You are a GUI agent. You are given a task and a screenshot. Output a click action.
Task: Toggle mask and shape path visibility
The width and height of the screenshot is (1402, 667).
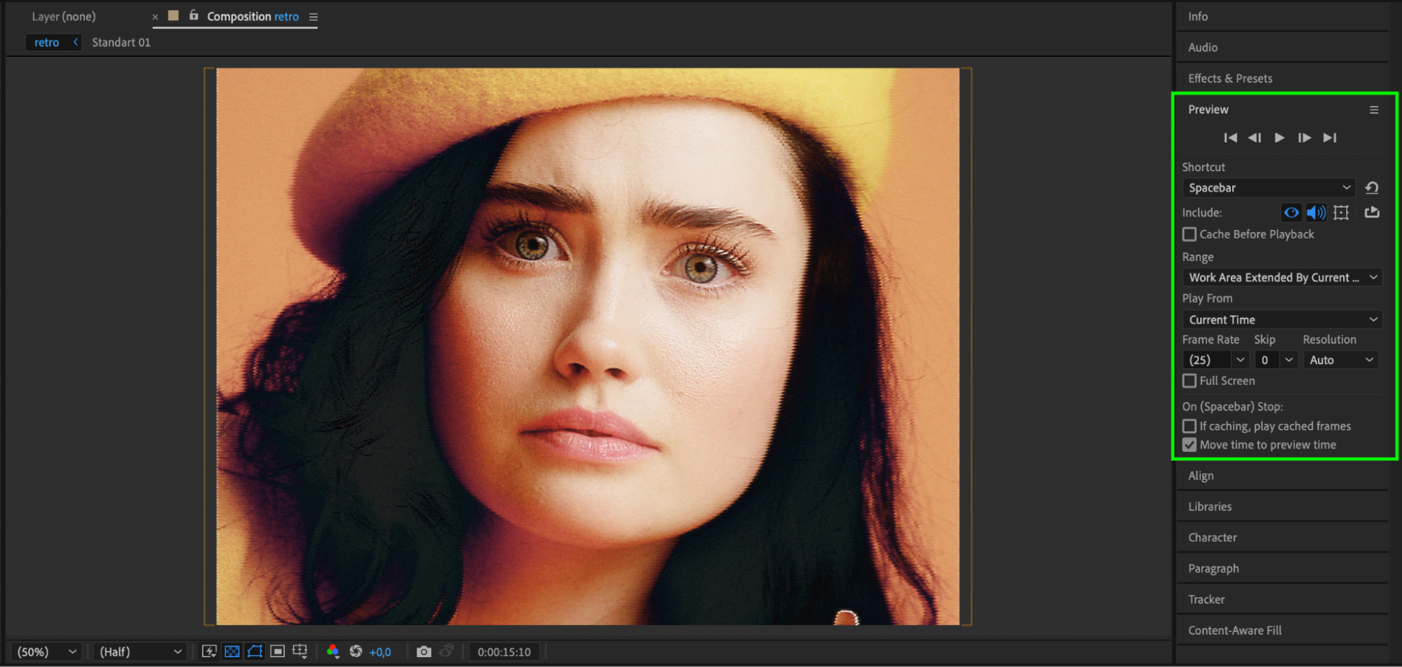(255, 652)
